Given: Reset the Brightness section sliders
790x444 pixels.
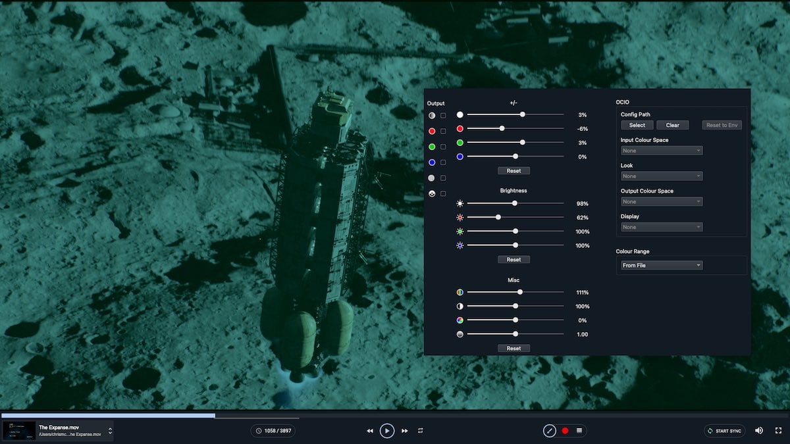Looking at the screenshot, I should point(513,259).
